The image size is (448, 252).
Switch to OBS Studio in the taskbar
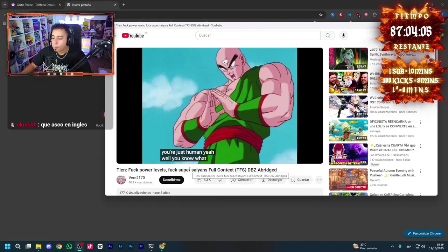[79, 246]
